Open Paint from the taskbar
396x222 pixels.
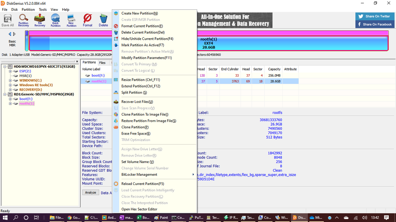(x=161, y=217)
